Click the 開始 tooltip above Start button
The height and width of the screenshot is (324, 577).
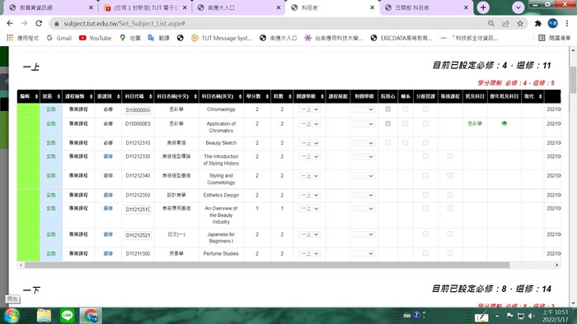[12, 299]
